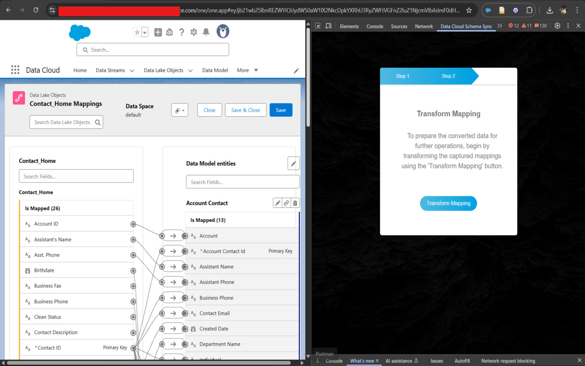The height and width of the screenshot is (366, 585).
Task: Expand the More navigation menu
Action: (x=248, y=70)
